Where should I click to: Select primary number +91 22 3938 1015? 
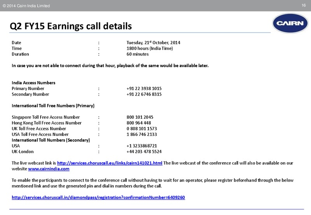(x=144, y=89)
